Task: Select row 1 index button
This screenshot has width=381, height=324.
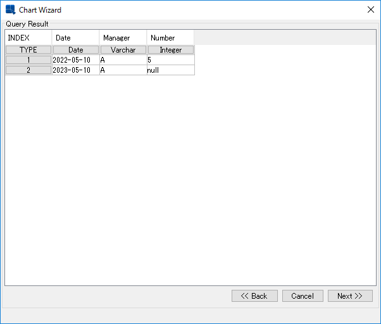Action: coord(28,60)
